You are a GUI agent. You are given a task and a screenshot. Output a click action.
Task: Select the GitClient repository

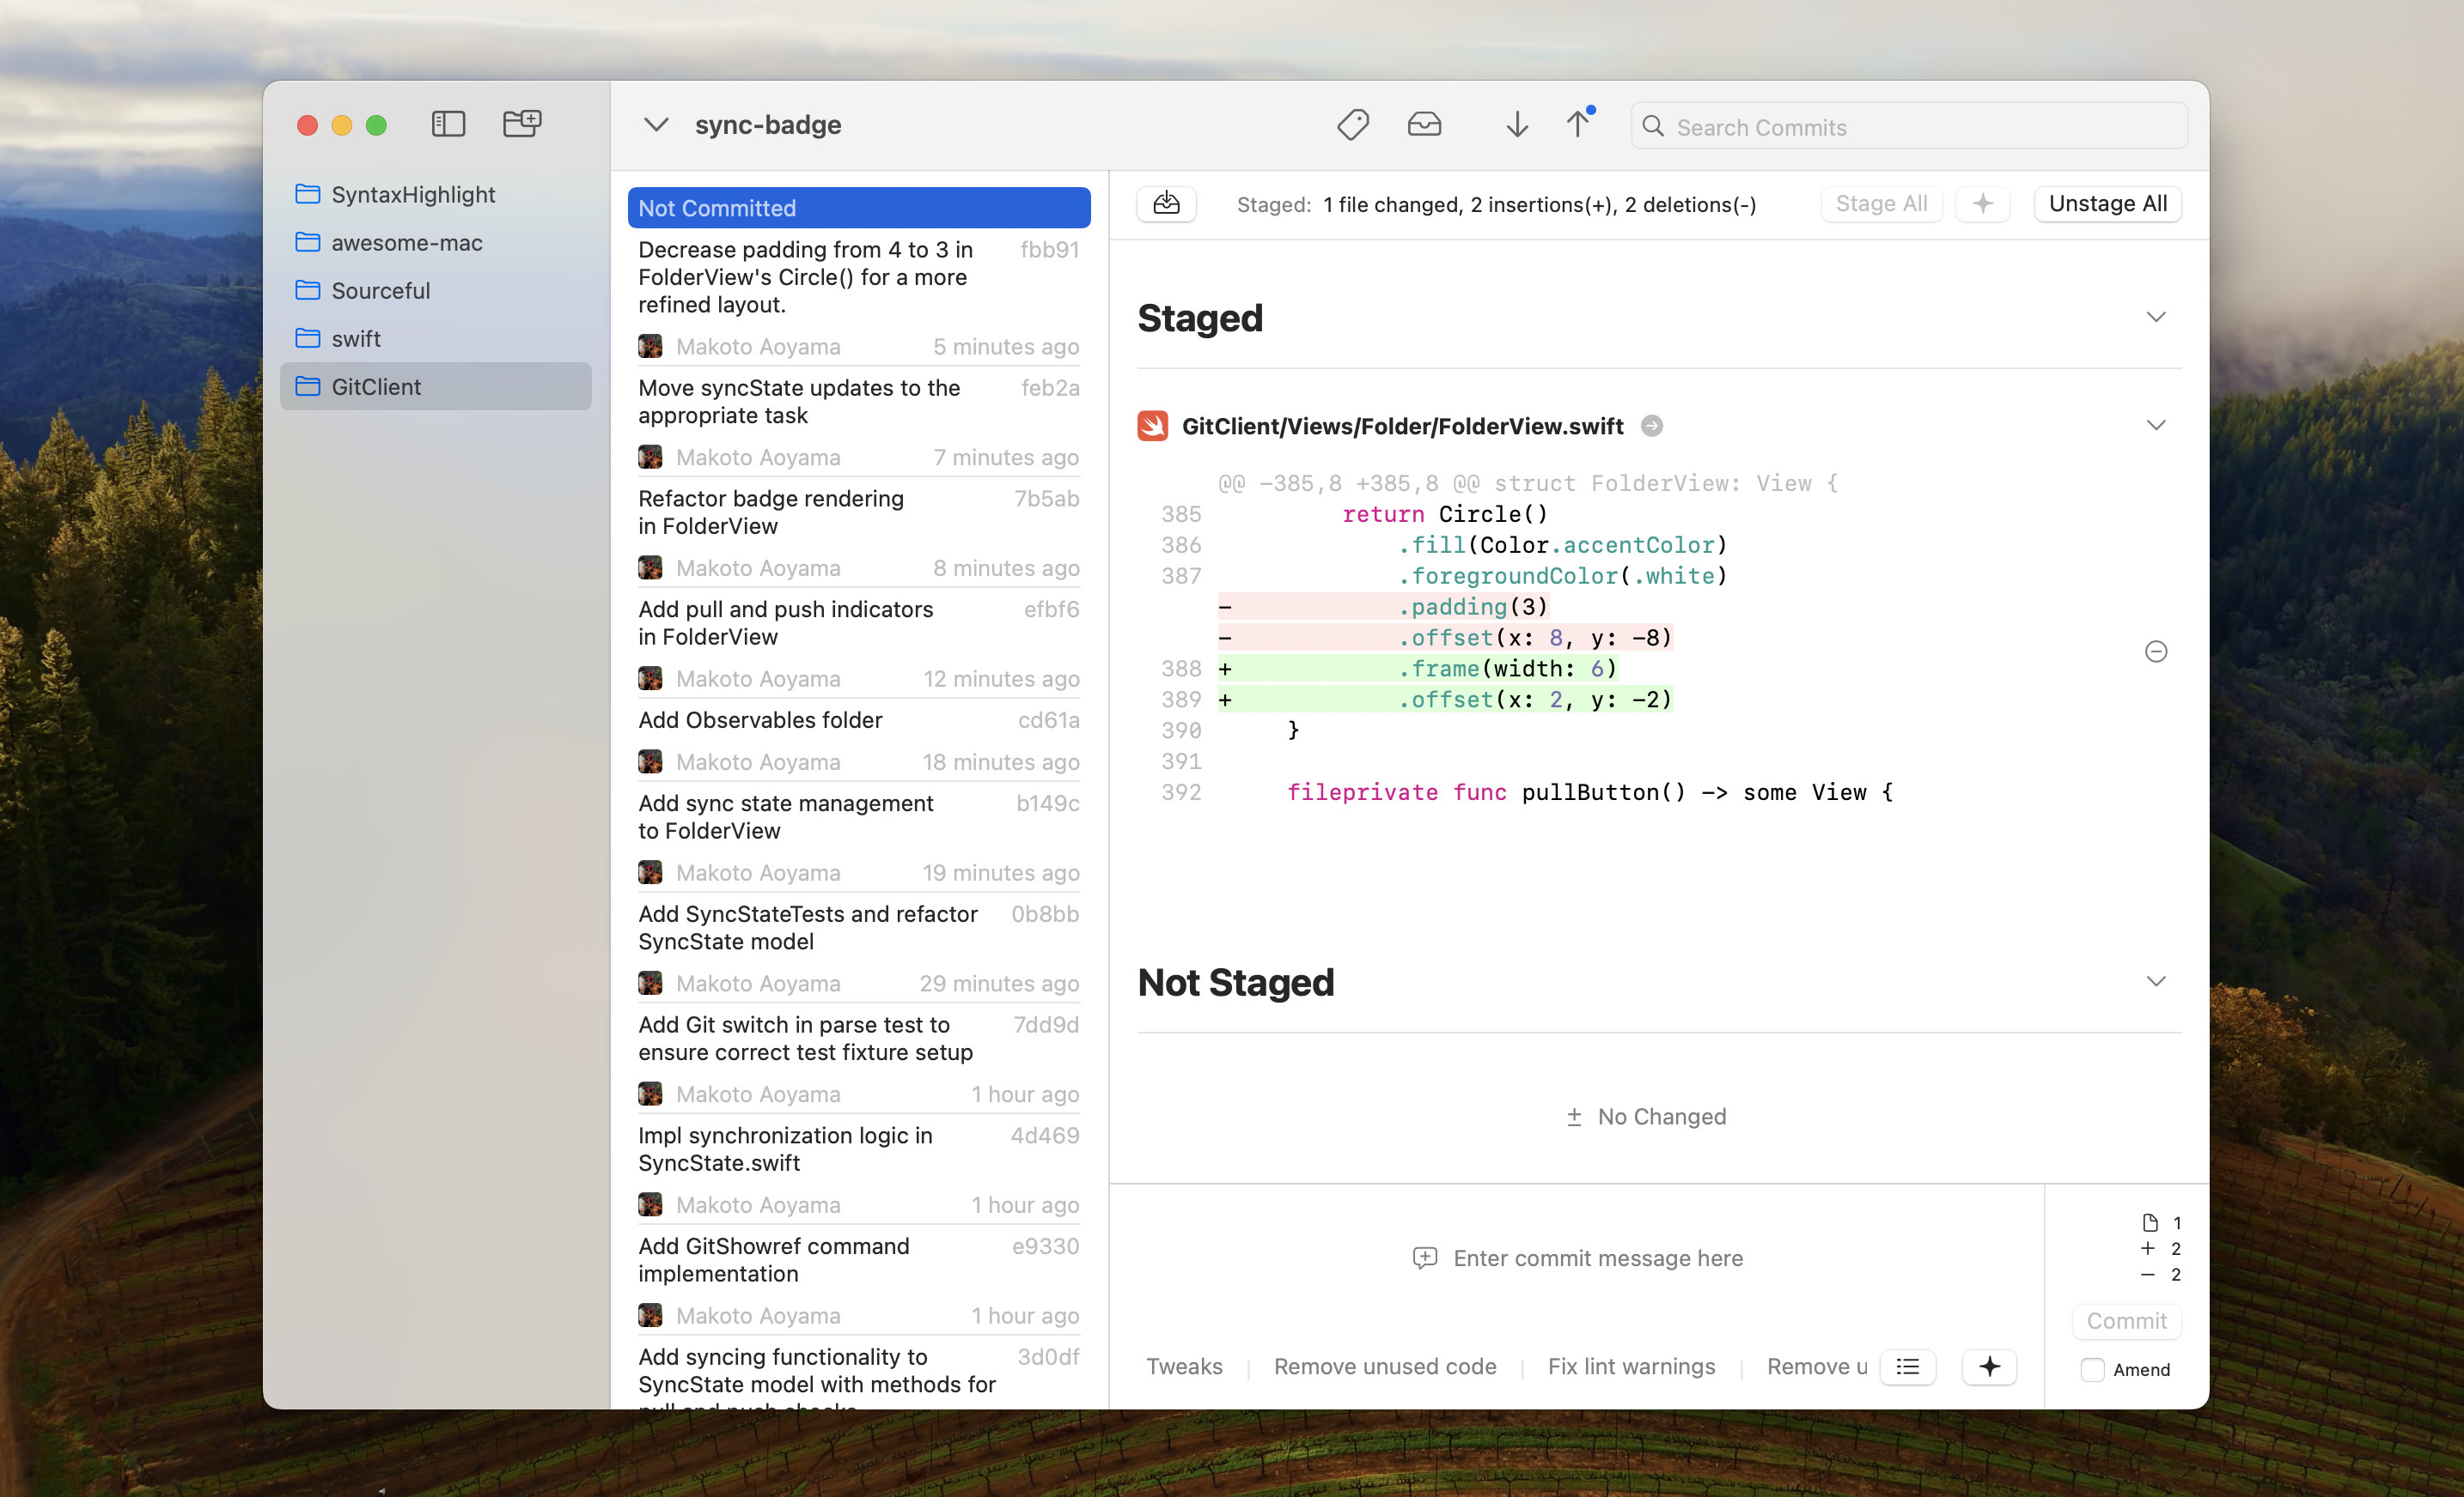point(436,387)
